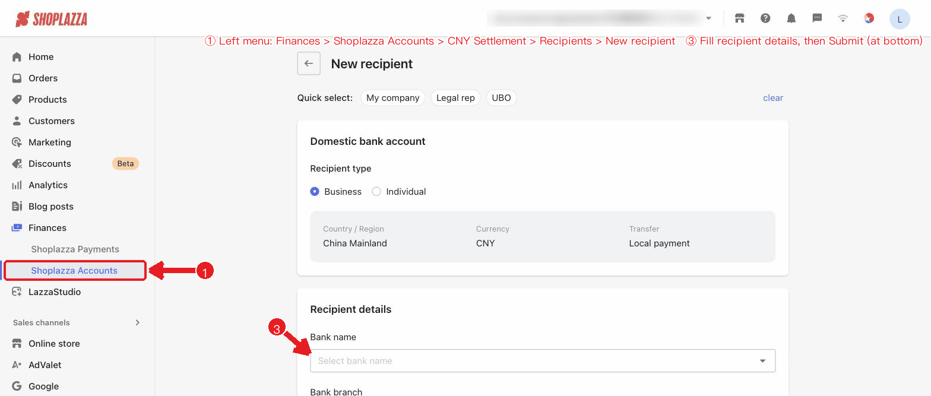Open notifications bell icon
This screenshot has height=396, width=931.
coord(791,18)
